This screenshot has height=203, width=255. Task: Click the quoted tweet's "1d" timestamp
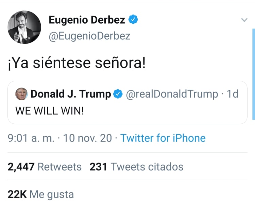(233, 94)
